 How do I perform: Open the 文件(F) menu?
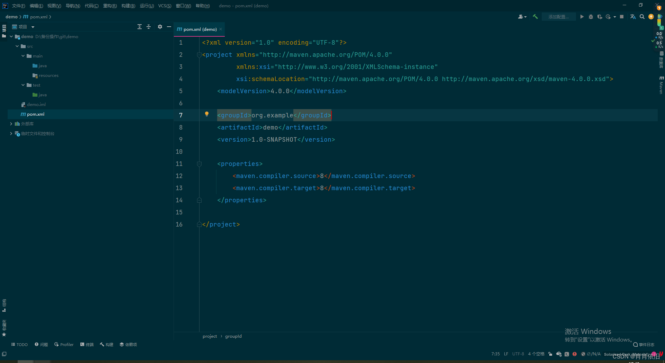tap(18, 6)
